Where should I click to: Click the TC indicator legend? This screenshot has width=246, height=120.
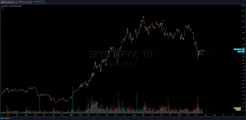[x=2, y=8]
